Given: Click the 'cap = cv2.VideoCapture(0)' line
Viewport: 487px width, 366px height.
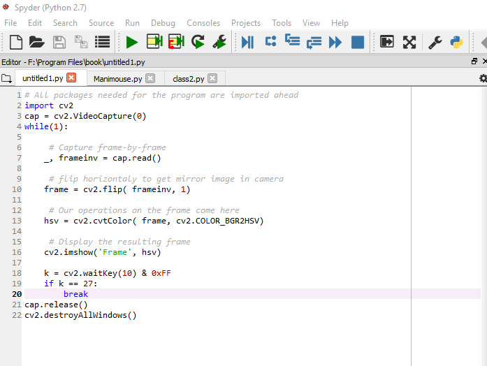Looking at the screenshot, I should [85, 116].
